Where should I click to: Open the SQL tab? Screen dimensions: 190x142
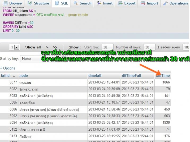tap(61, 3)
